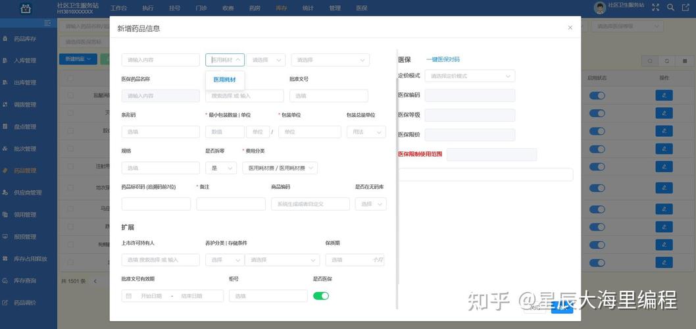Collapse the sidebar with the hamburger icon
The height and width of the screenshot is (329, 696).
coord(48,22)
